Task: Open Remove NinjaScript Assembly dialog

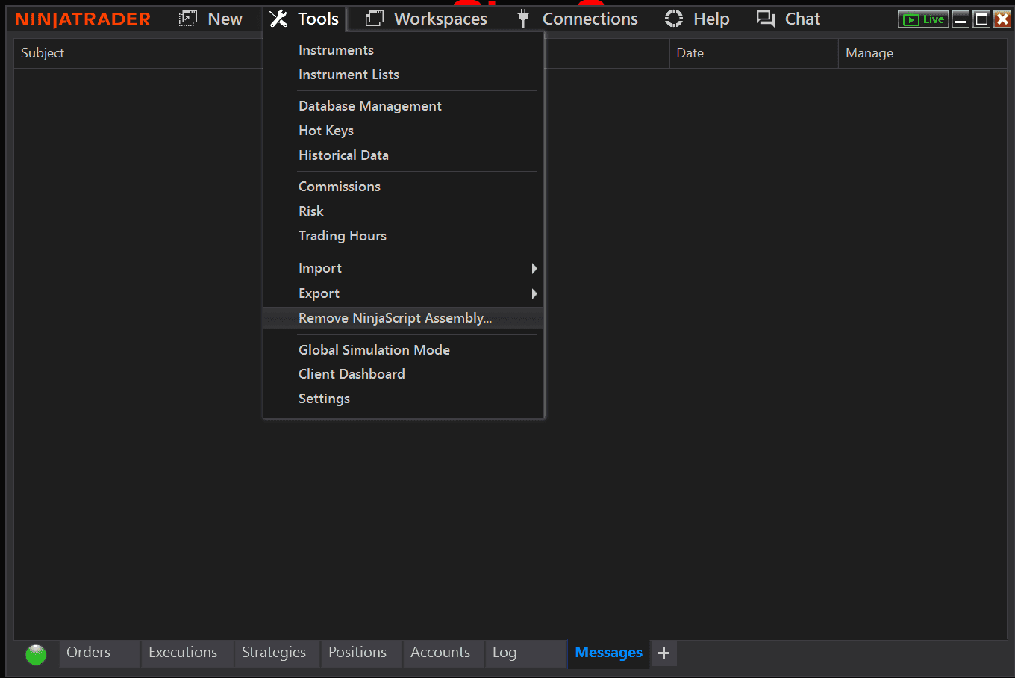Action: (395, 318)
